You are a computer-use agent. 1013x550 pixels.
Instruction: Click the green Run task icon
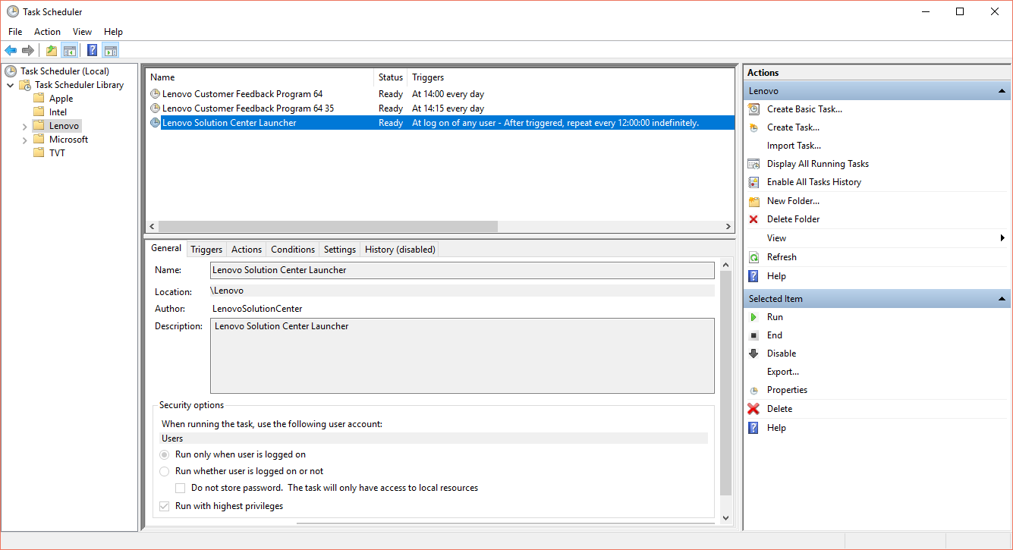click(753, 317)
